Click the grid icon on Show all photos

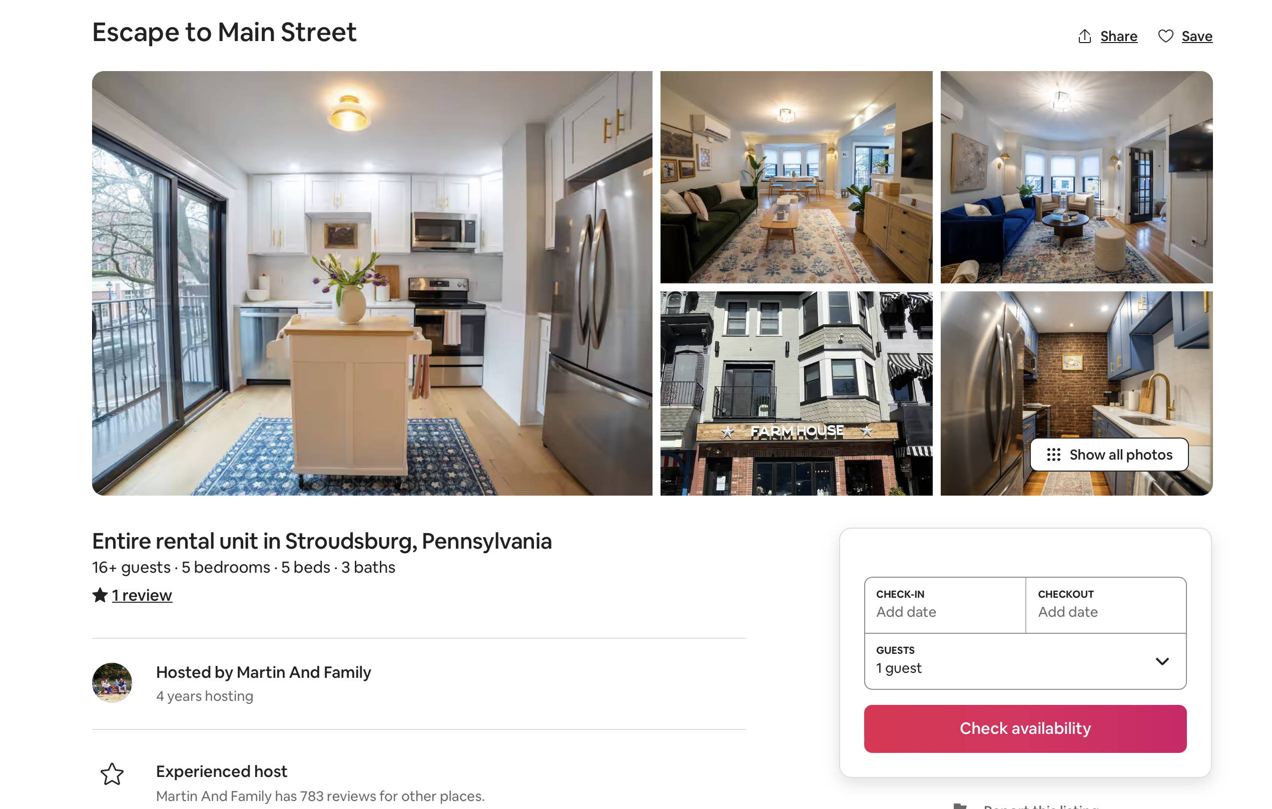pyautogui.click(x=1053, y=455)
